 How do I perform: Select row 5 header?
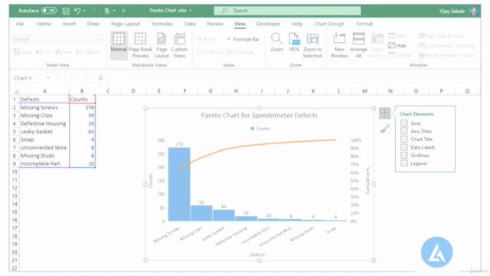coord(15,131)
